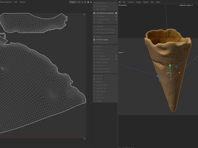198x148 pixels.
Task: Choose the Max UV command
Action: [x=99, y=37]
